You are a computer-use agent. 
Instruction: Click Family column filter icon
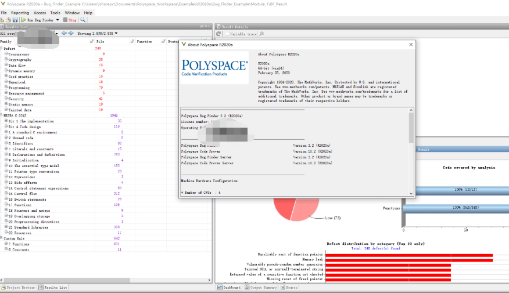tap(92, 41)
